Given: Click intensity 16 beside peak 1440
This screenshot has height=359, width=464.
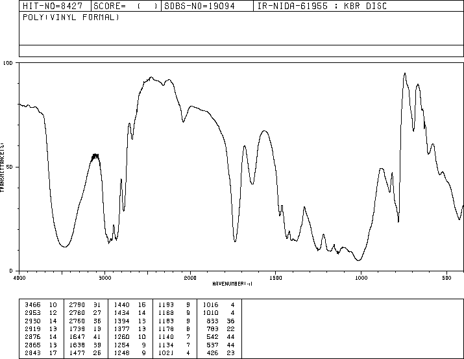Looking at the screenshot, I should click(142, 305).
